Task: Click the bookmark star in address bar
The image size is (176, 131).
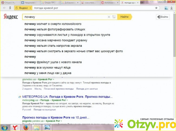Action: pos(156,8)
